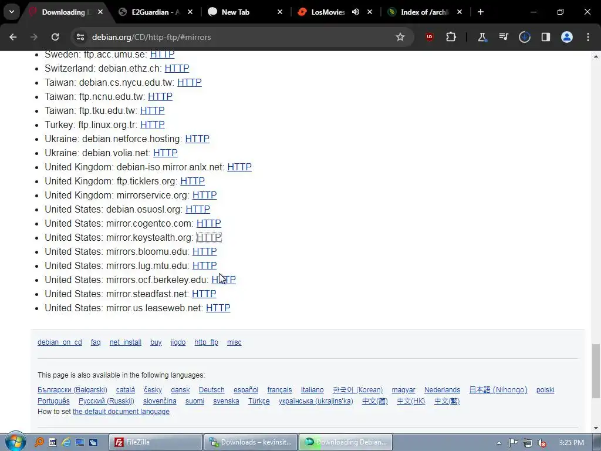Screen dimensions: 601x451
Task: Open HTTP link for mirrors.bloomu.edu
Action: [x=204, y=251]
